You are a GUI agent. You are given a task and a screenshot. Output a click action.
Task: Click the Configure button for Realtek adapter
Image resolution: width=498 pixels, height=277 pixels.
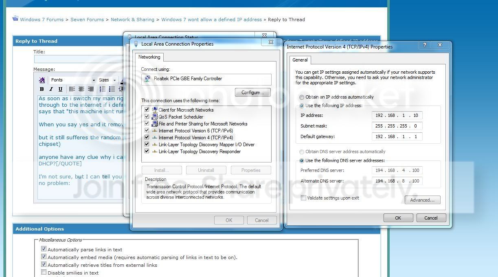point(252,92)
